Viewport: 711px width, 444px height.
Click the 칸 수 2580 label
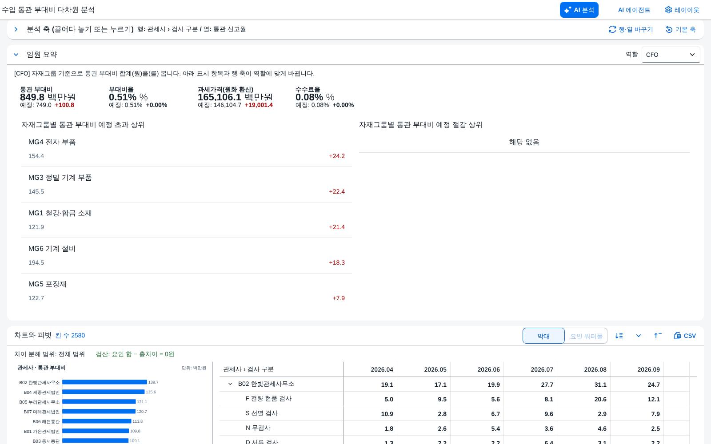(70, 336)
